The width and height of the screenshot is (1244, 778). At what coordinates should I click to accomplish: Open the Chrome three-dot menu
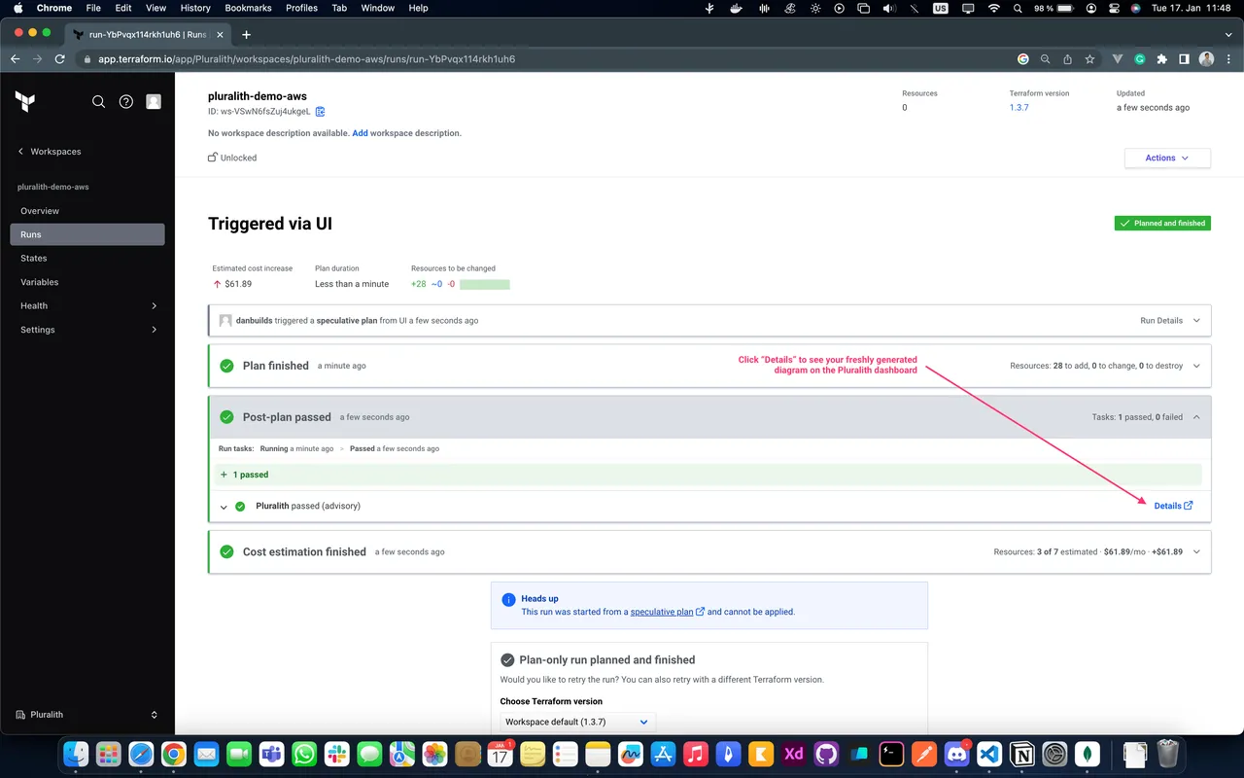click(1229, 59)
